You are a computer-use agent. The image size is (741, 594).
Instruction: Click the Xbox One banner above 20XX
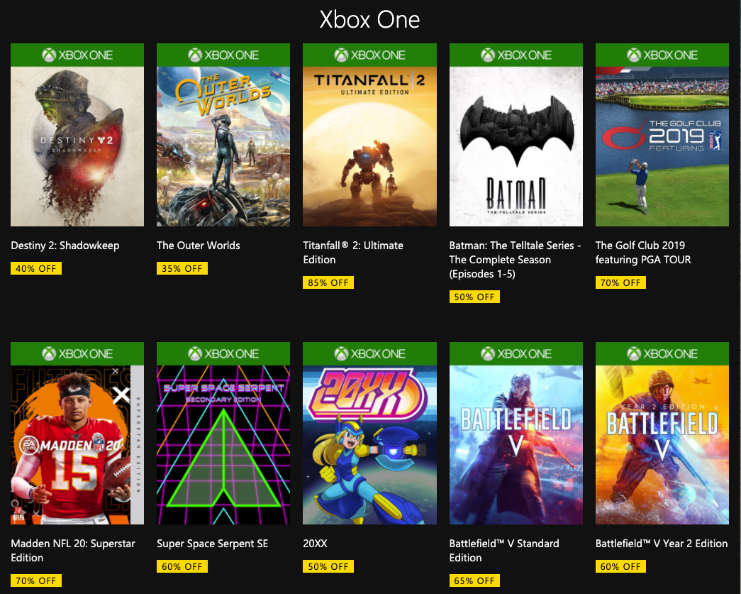[x=369, y=353]
